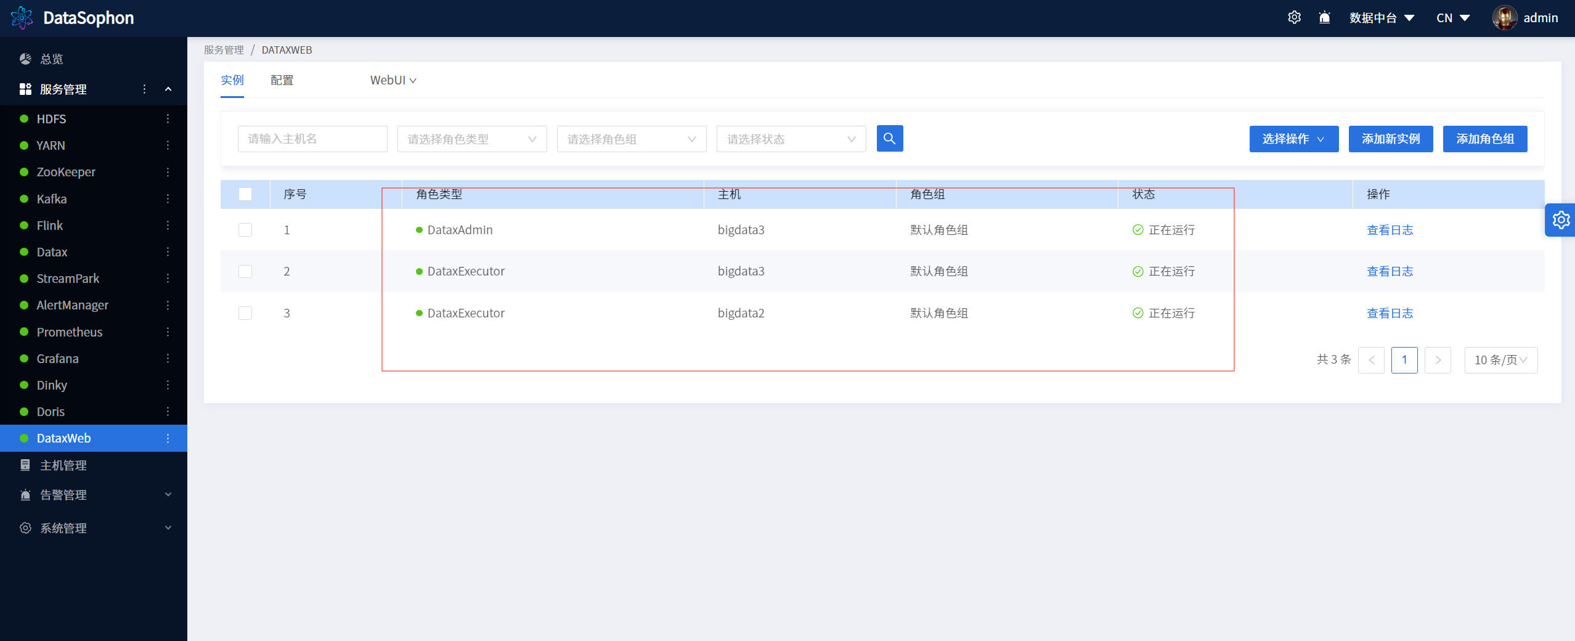Open the DataxWeb three-dot menu

click(168, 438)
